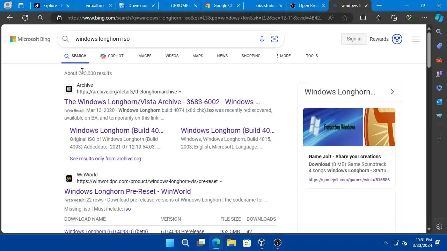Open the Favorites list icon

pos(379,18)
